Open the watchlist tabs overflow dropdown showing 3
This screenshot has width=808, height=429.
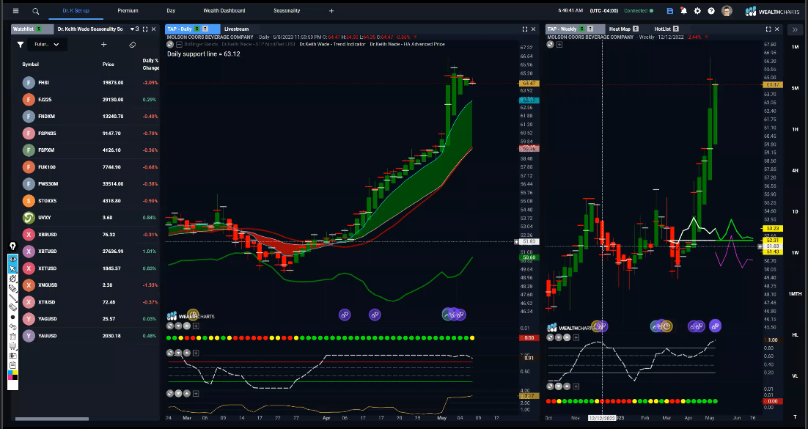(134, 29)
